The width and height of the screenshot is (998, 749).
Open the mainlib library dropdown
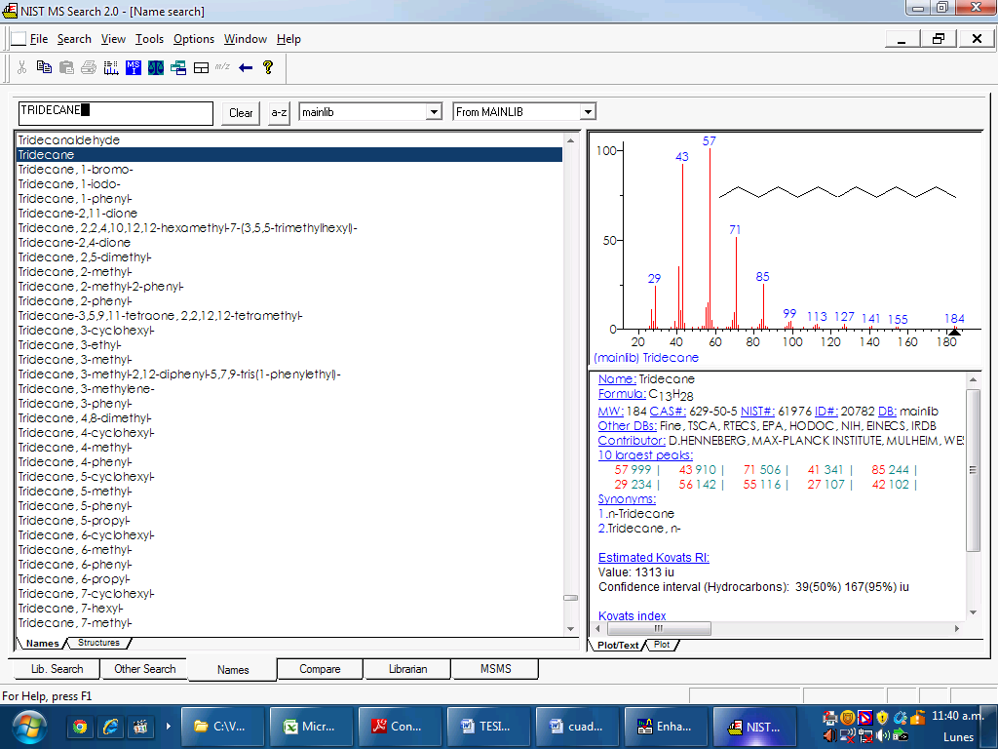pos(434,112)
